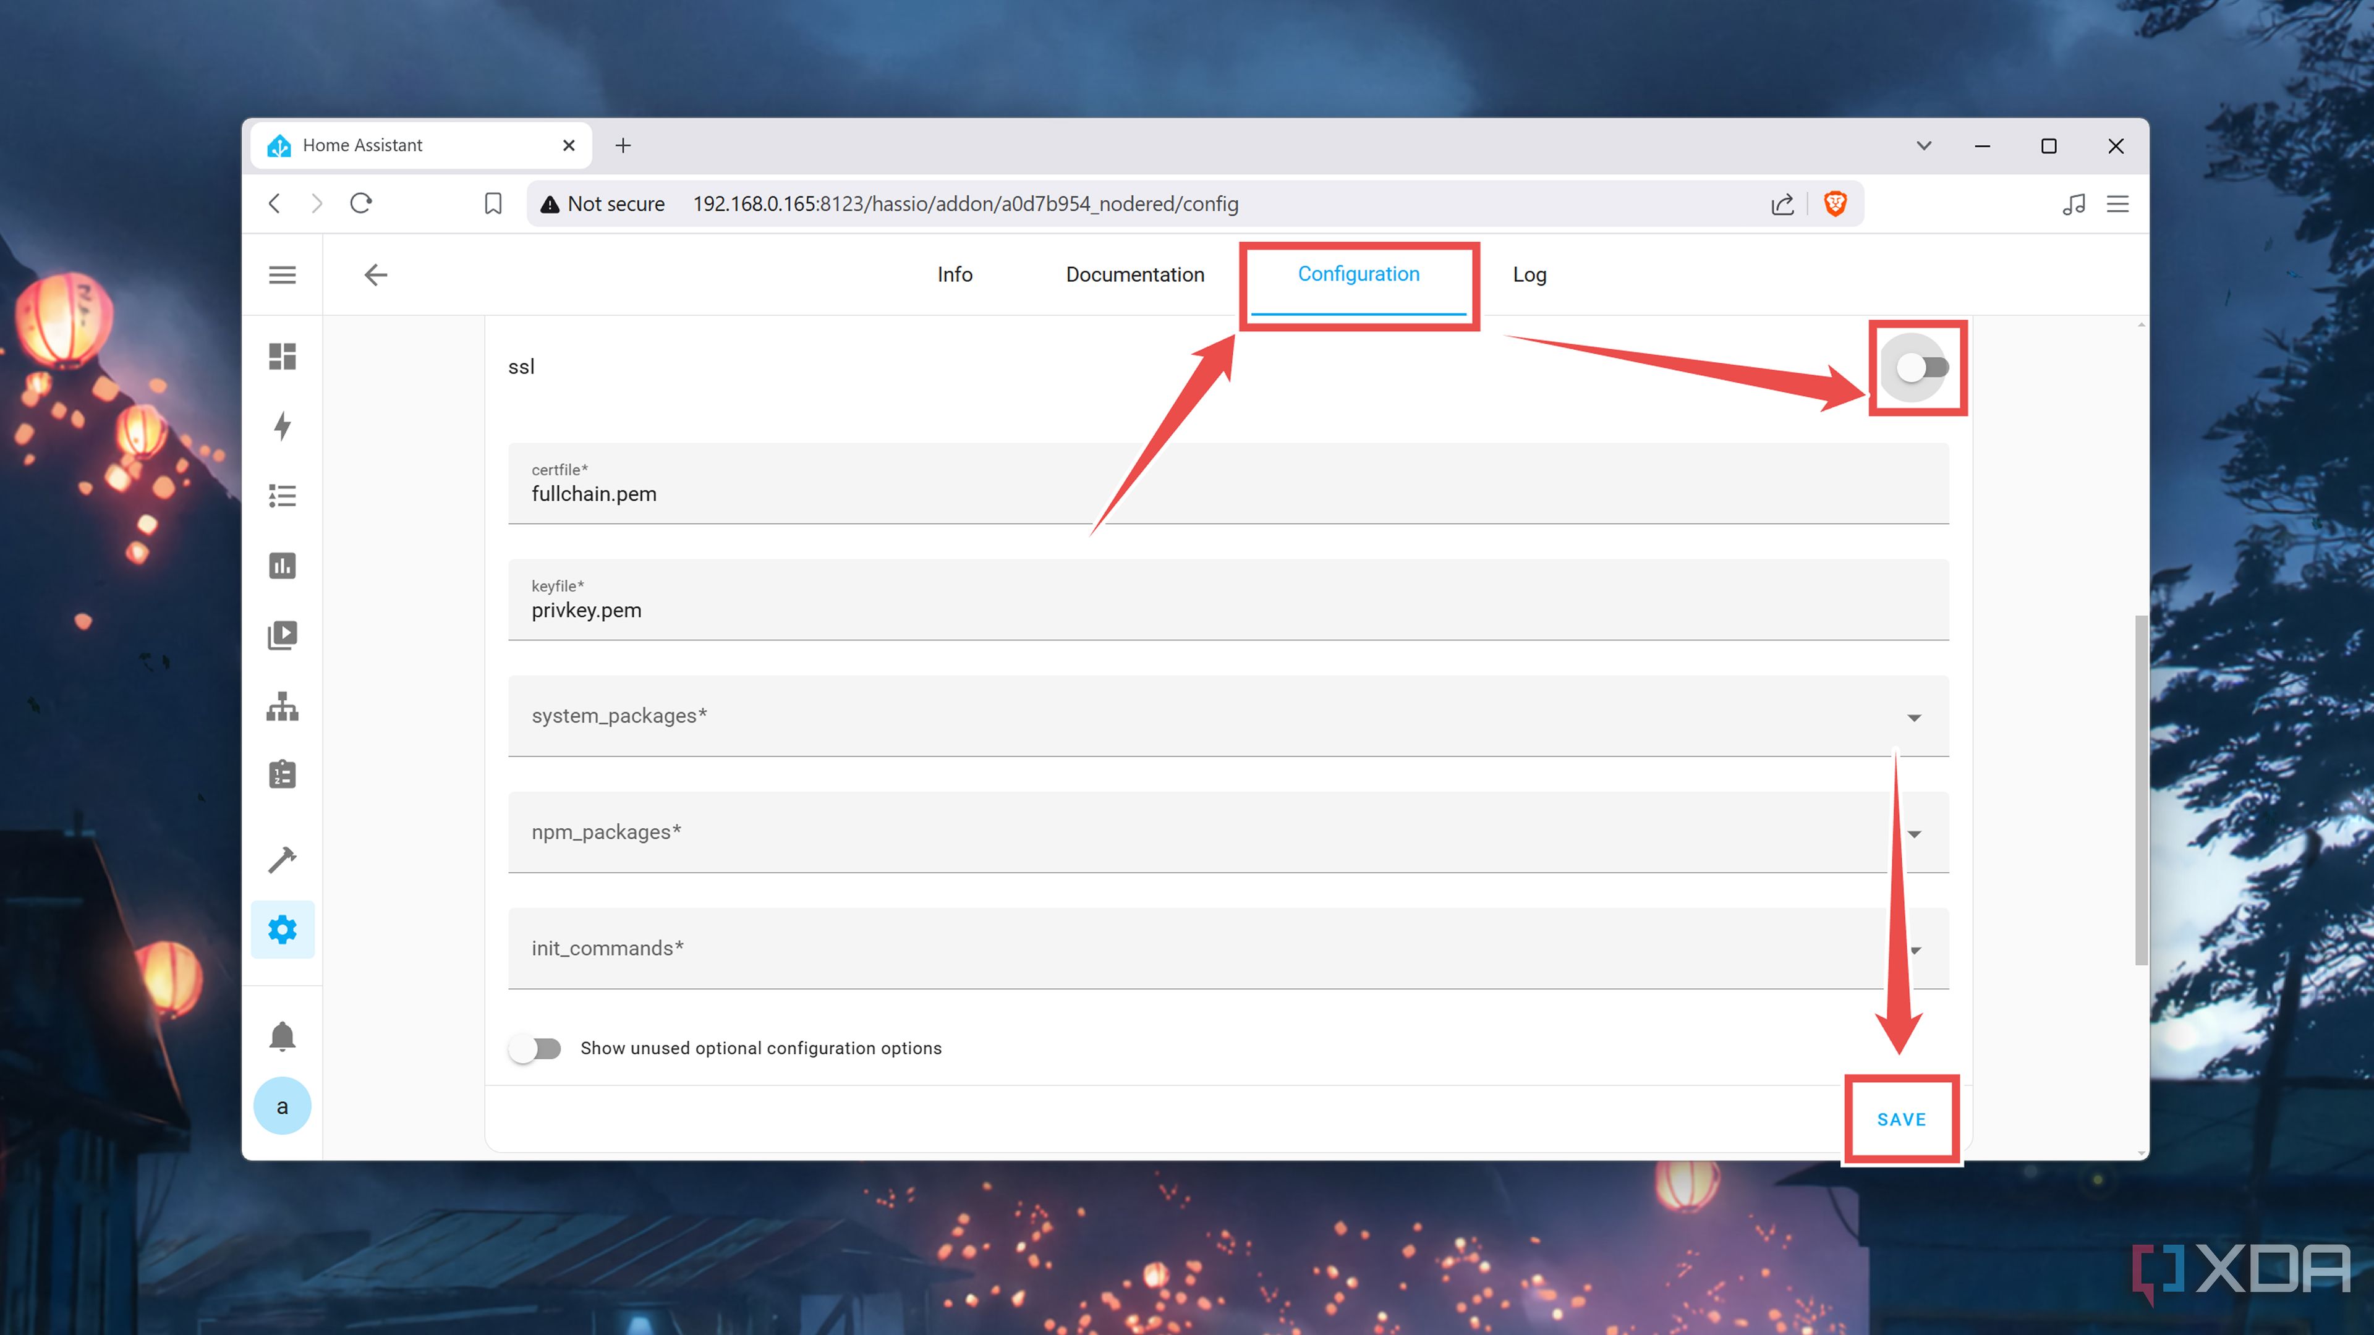The image size is (2374, 1335).
Task: Edit the certfile field containing fullchain.pem
Action: point(922,493)
